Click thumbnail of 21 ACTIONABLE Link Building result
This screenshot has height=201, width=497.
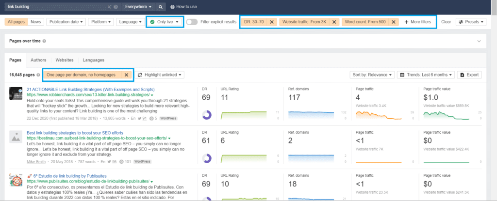point(16,93)
